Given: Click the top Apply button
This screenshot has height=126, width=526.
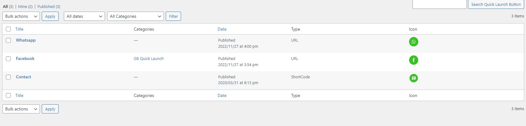Looking at the screenshot, I should pos(50,16).
